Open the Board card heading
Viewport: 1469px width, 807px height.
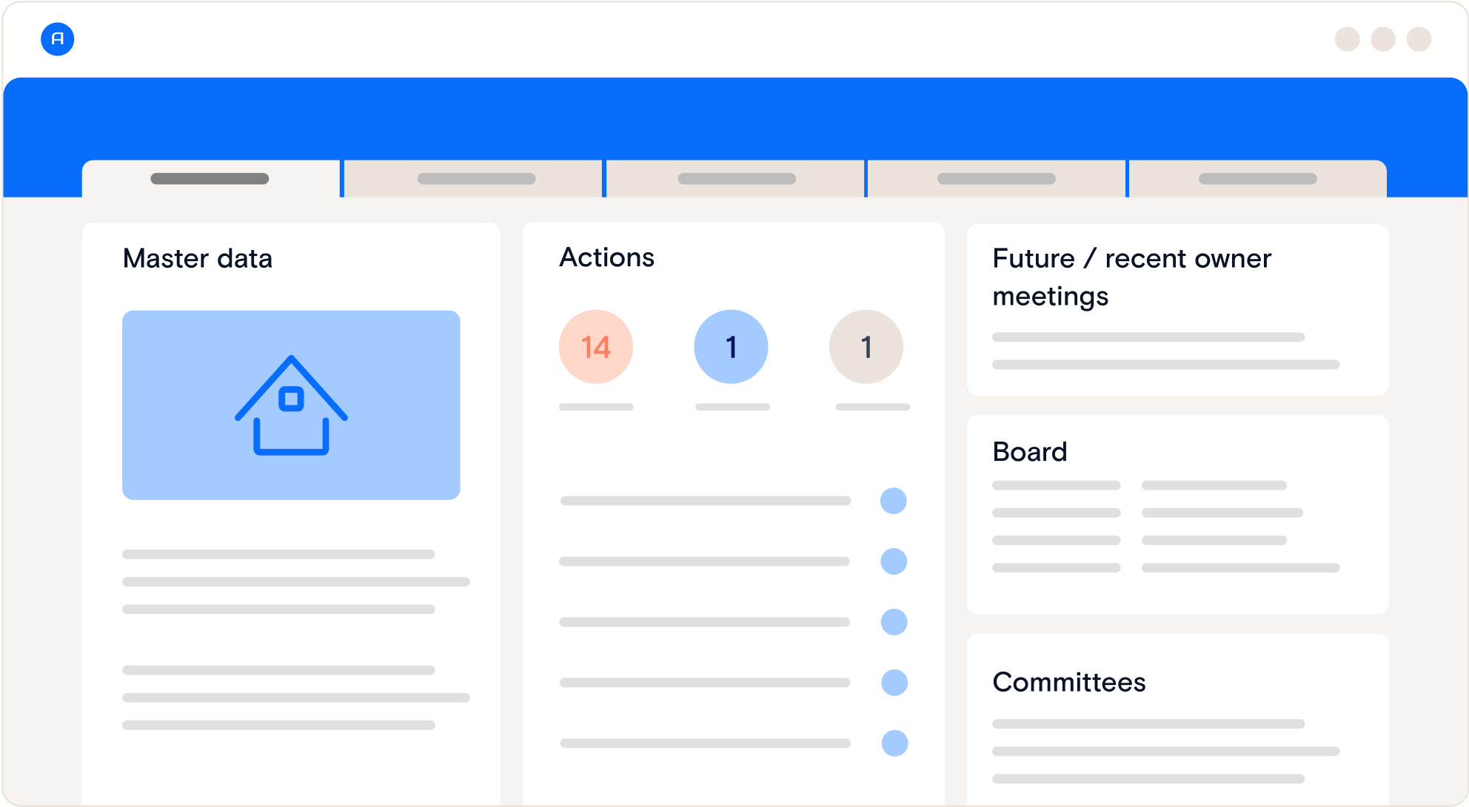[1030, 452]
